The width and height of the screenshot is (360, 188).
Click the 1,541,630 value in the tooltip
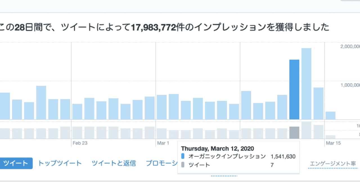coord(283,156)
